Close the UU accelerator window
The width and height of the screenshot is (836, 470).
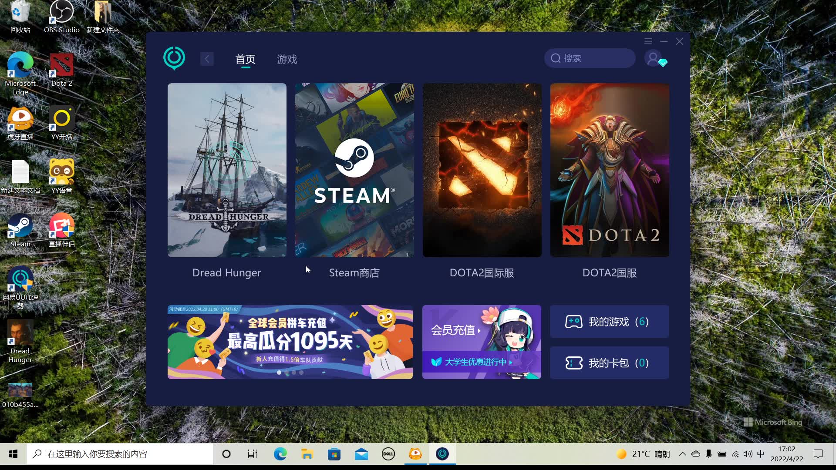tap(679, 41)
